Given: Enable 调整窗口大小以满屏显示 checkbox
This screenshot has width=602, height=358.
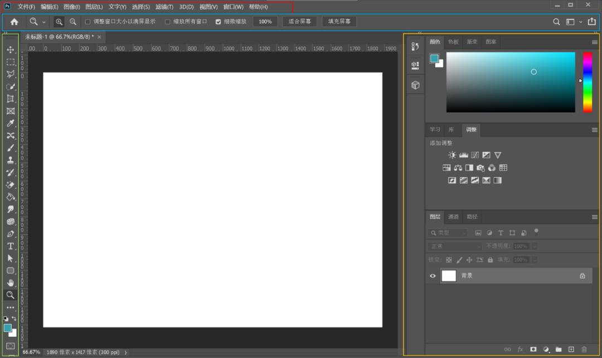Looking at the screenshot, I should coord(88,22).
